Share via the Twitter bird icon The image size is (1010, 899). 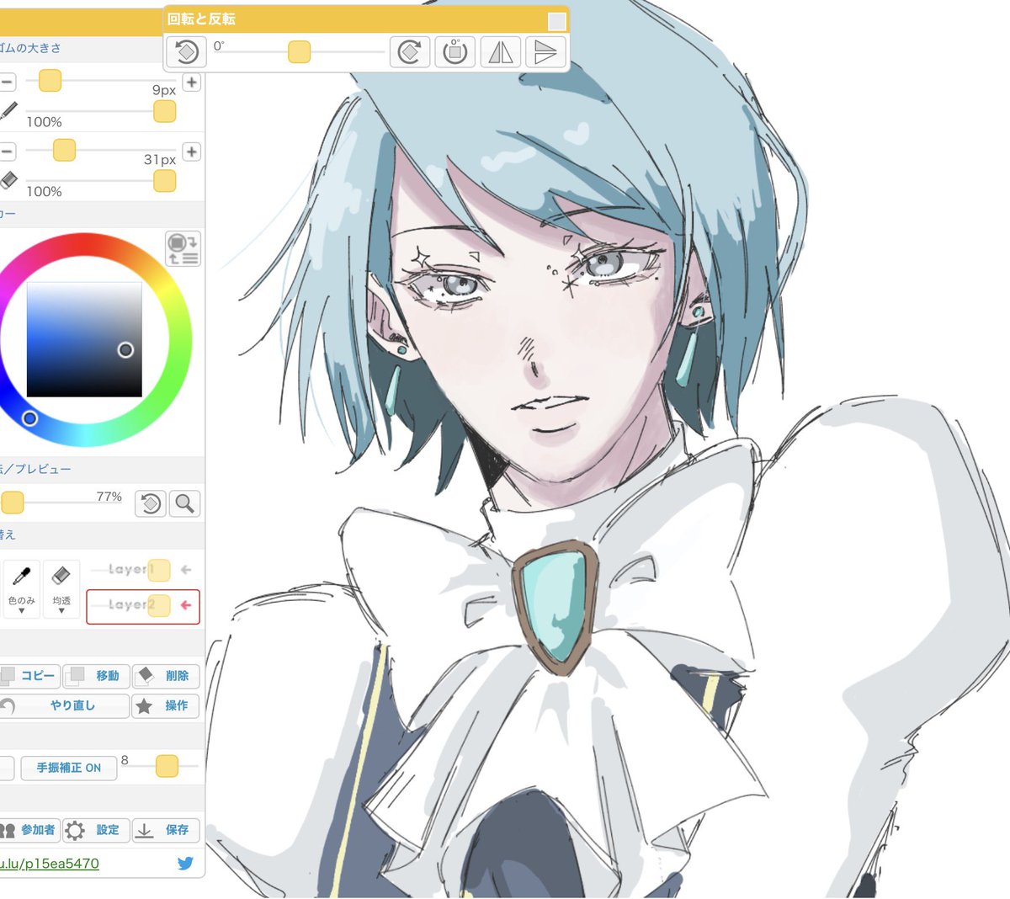[x=185, y=863]
